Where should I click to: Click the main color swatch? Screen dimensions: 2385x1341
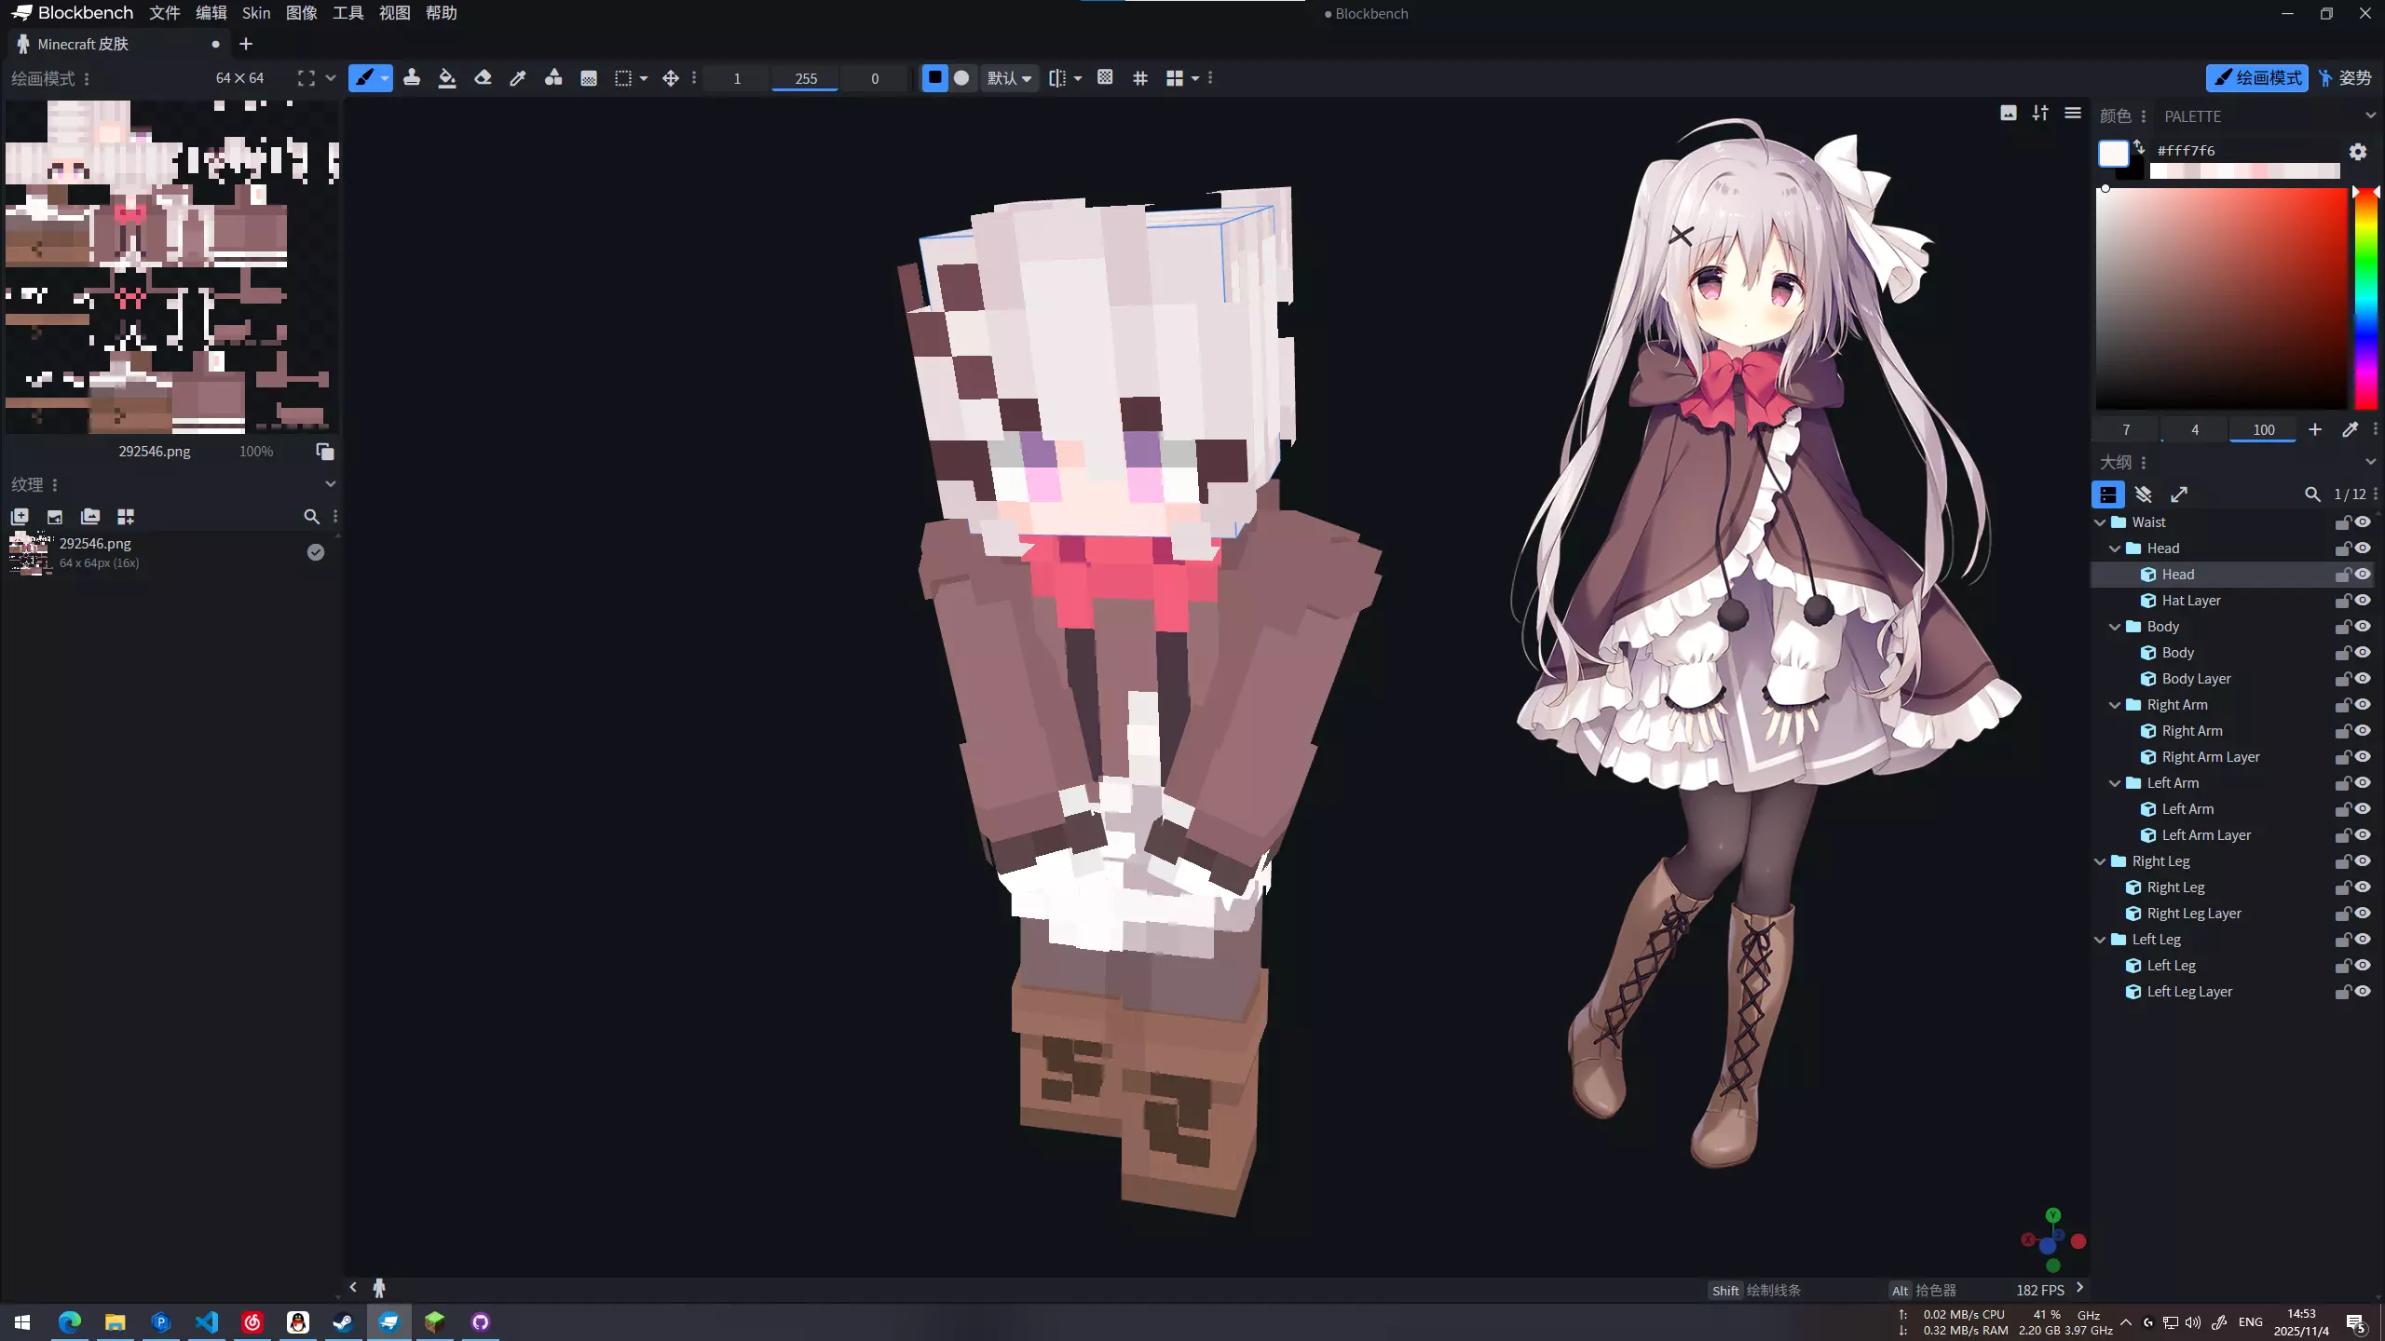point(2113,153)
